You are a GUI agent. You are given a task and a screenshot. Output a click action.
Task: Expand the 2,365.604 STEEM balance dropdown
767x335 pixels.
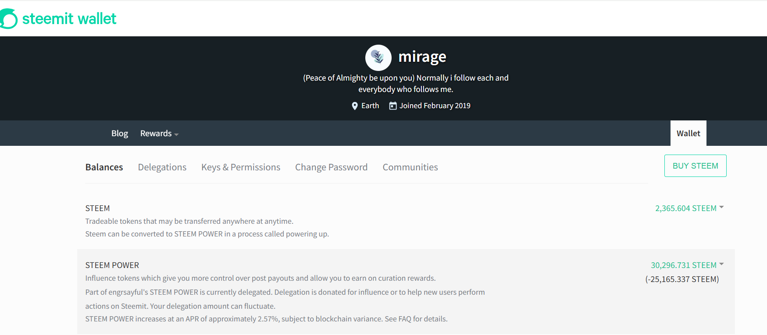pyautogui.click(x=689, y=208)
